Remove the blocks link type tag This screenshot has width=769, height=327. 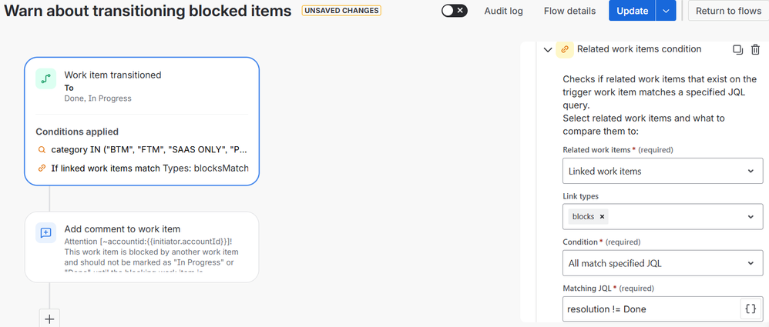[603, 217]
